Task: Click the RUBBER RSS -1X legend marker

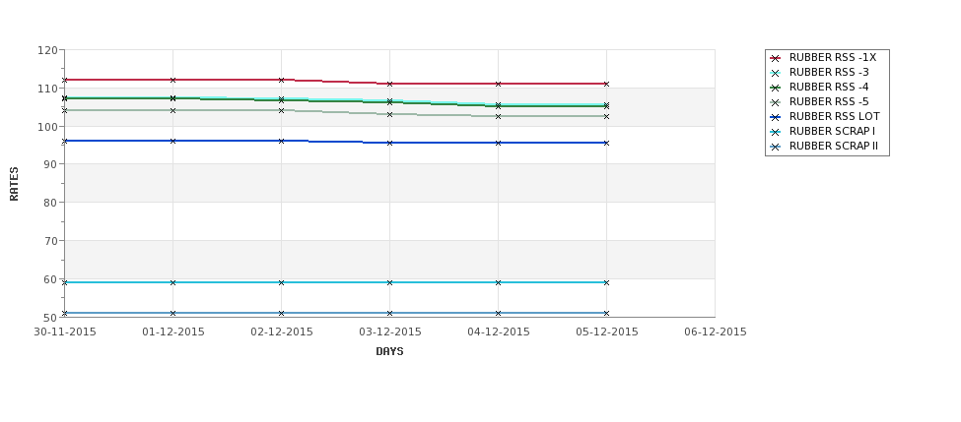Action: click(775, 58)
